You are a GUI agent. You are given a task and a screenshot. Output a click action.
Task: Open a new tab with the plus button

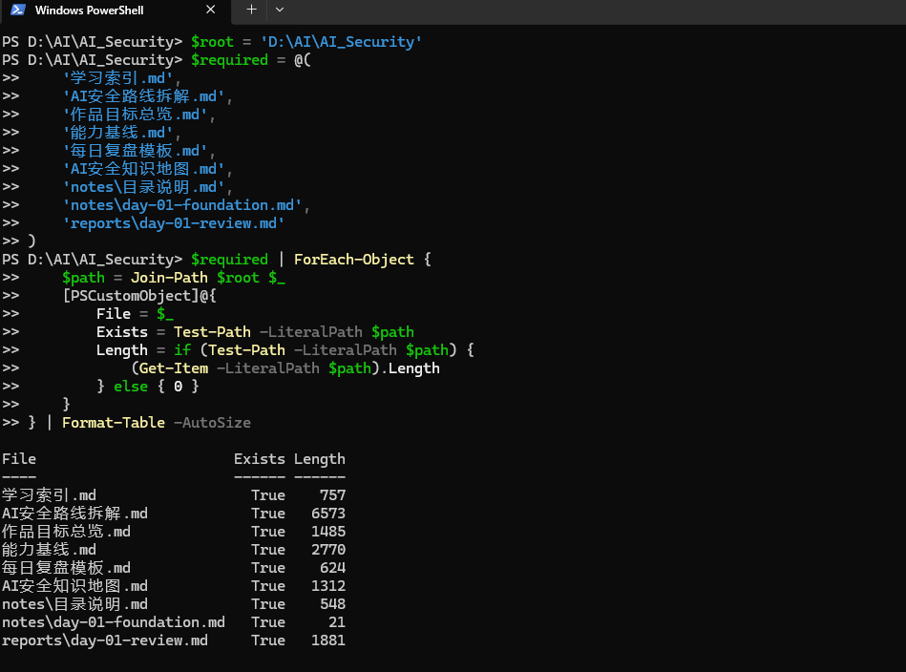coord(251,10)
